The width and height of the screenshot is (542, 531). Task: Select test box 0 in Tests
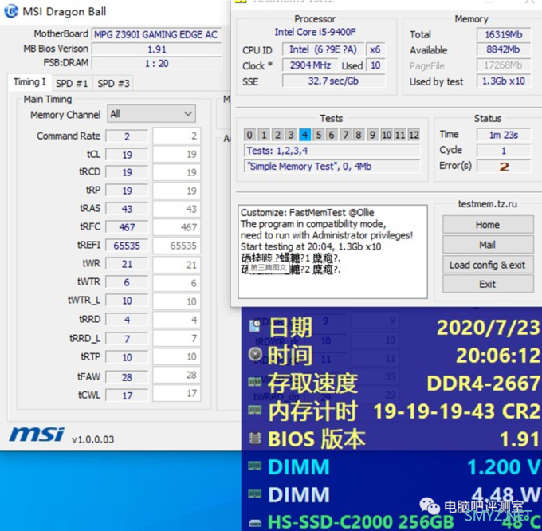coord(249,135)
